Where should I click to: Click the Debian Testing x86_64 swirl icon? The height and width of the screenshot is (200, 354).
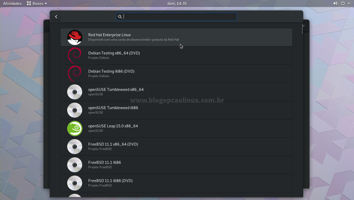click(75, 55)
